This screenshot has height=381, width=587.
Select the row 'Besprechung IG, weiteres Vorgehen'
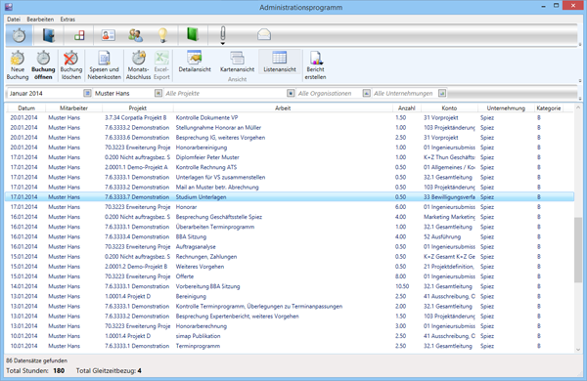pyautogui.click(x=290, y=138)
